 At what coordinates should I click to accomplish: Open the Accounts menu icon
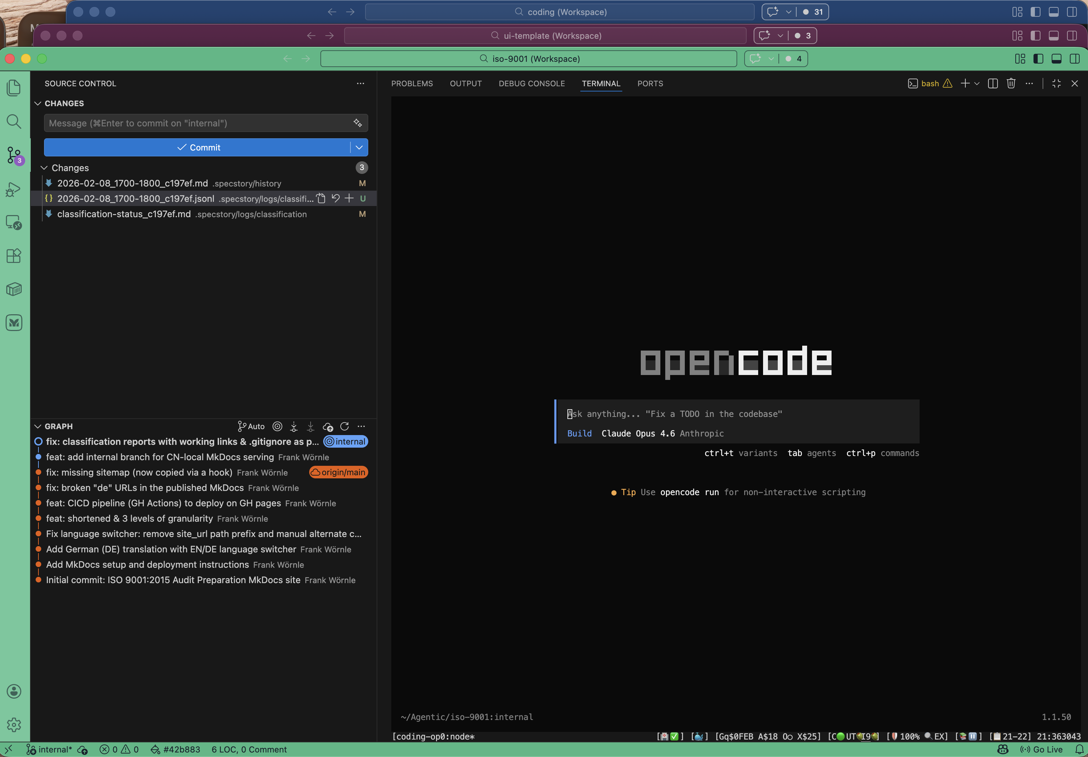[x=14, y=691]
